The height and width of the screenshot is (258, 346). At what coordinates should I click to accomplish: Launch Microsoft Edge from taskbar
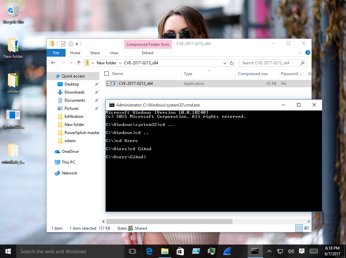pos(149,251)
